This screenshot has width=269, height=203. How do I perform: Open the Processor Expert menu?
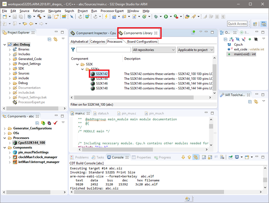(112, 11)
